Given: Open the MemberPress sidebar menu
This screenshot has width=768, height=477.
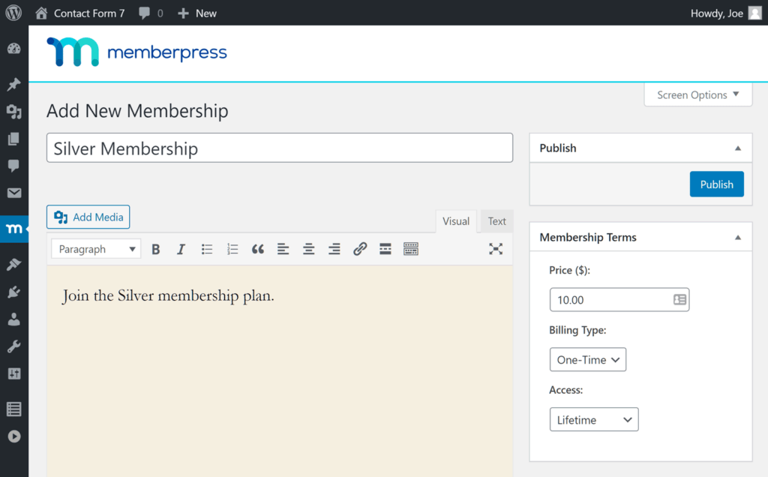Looking at the screenshot, I should click(13, 229).
